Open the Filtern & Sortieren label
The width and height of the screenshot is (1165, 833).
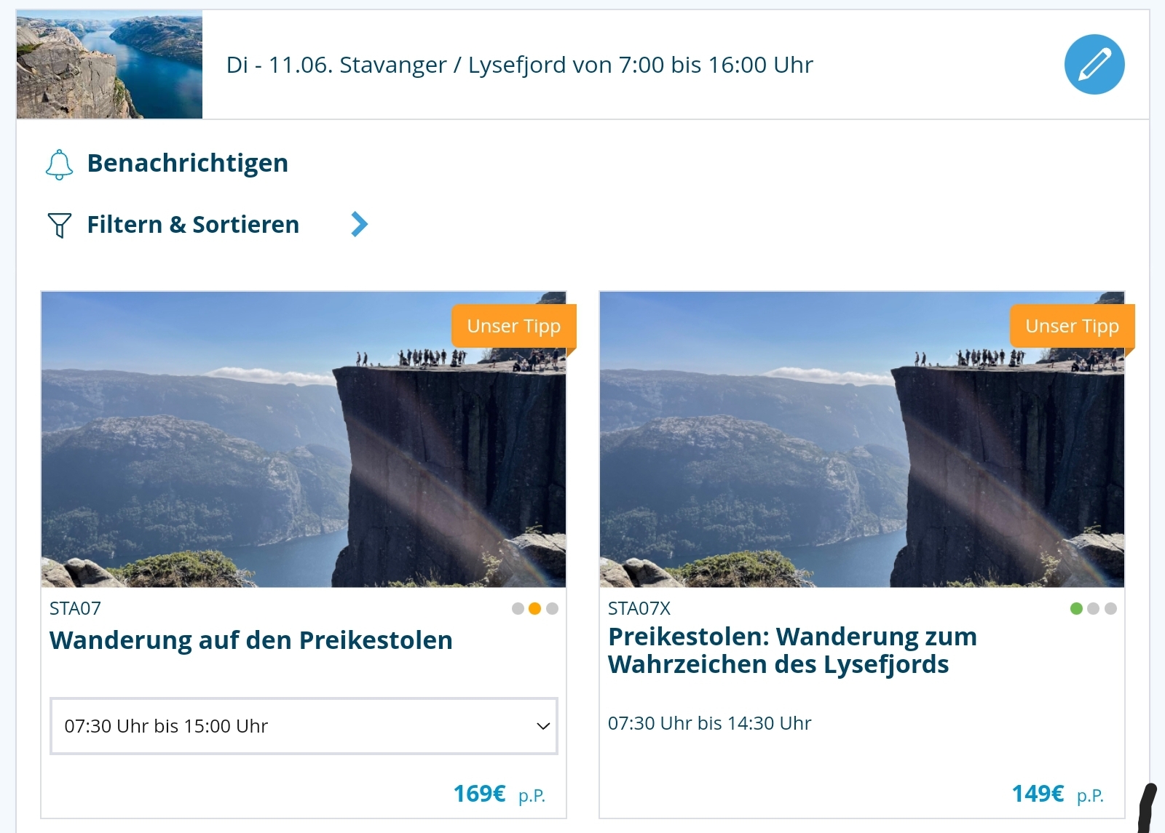(x=193, y=224)
